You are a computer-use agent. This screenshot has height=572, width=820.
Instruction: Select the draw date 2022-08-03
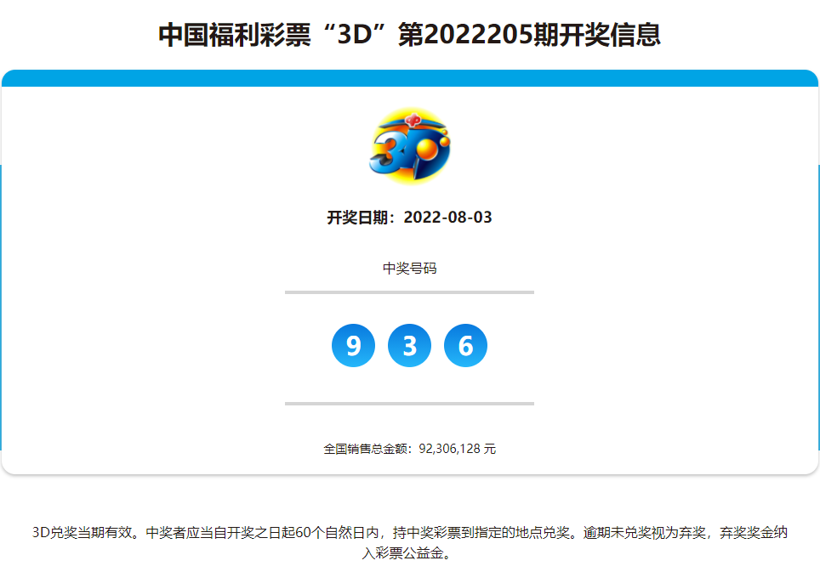pos(447,218)
